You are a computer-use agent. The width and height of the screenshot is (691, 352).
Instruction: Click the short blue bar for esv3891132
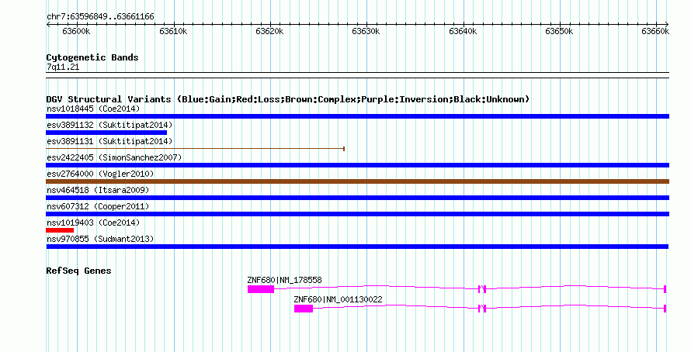coord(106,133)
